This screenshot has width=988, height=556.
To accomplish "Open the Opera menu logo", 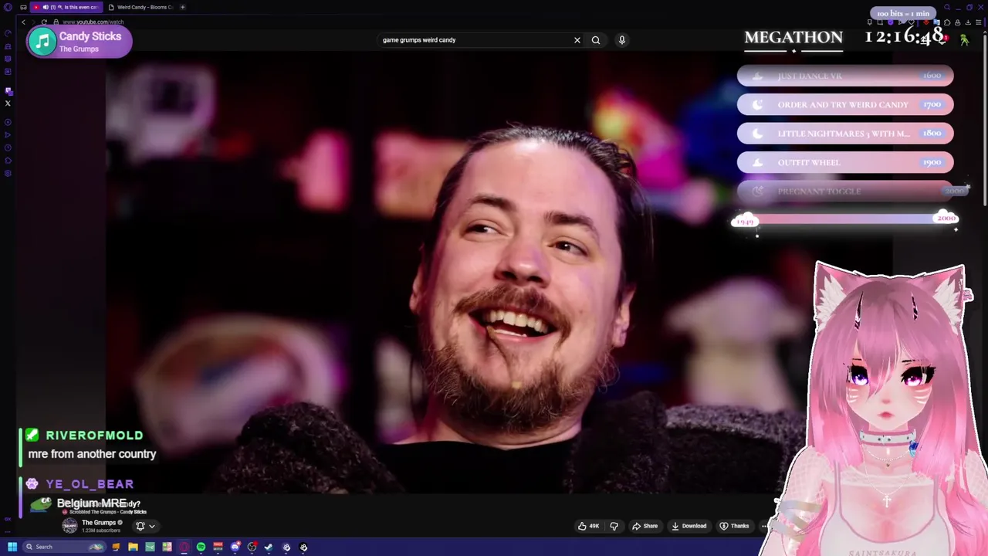I will click(x=8, y=7).
